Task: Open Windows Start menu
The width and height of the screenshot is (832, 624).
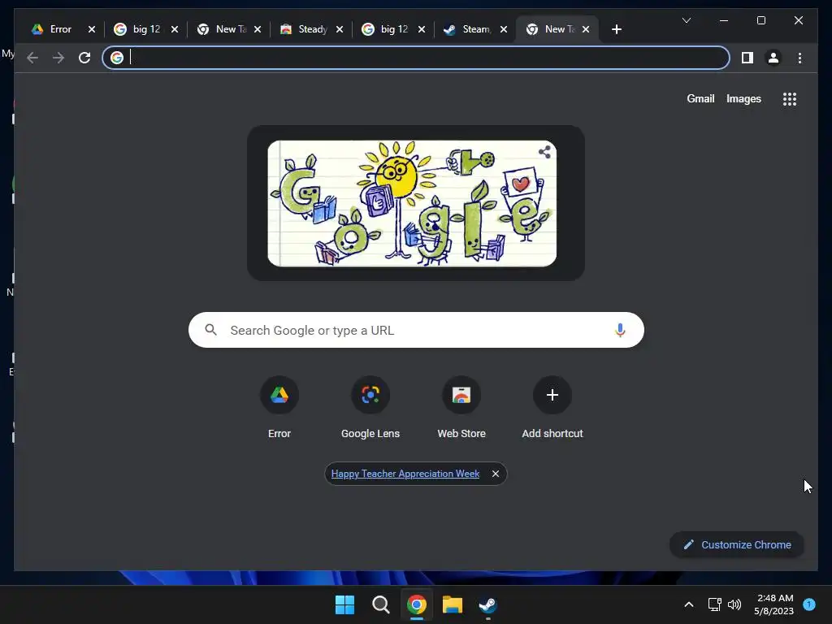Action: [344, 604]
